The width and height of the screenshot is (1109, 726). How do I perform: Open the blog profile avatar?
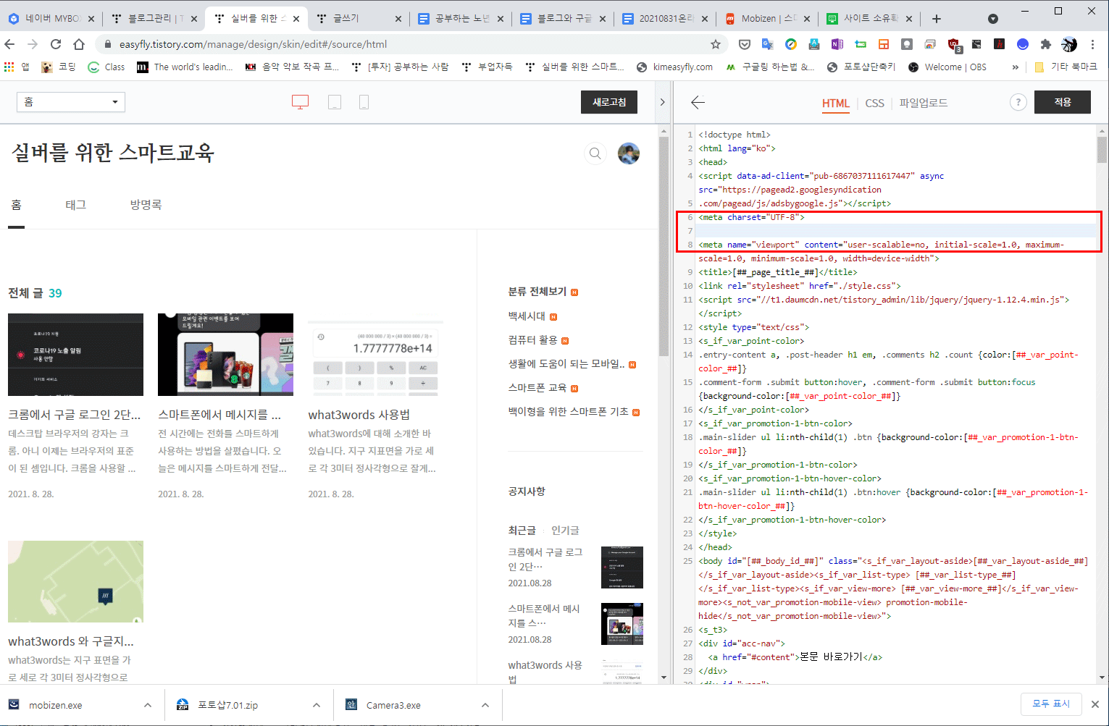point(628,153)
